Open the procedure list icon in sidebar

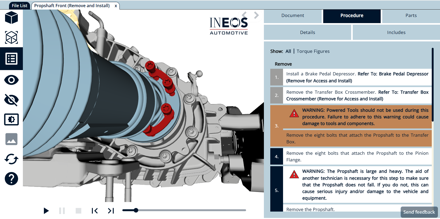pos(11,59)
